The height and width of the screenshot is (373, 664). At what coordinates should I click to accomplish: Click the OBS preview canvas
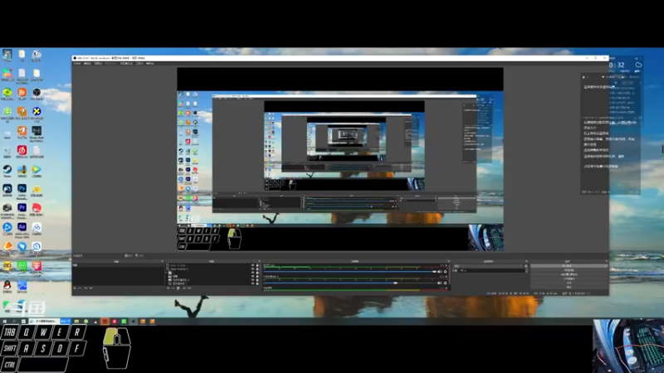pos(340,159)
